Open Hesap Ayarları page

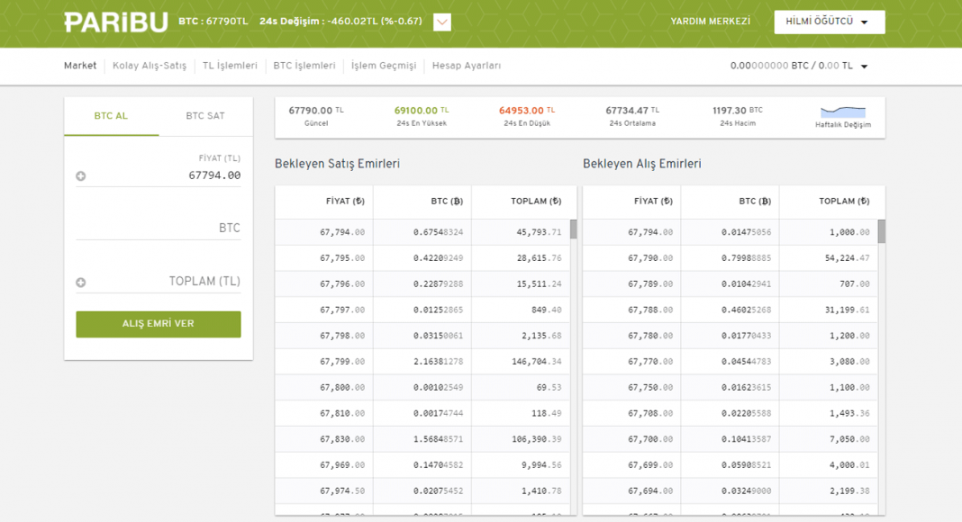467,66
